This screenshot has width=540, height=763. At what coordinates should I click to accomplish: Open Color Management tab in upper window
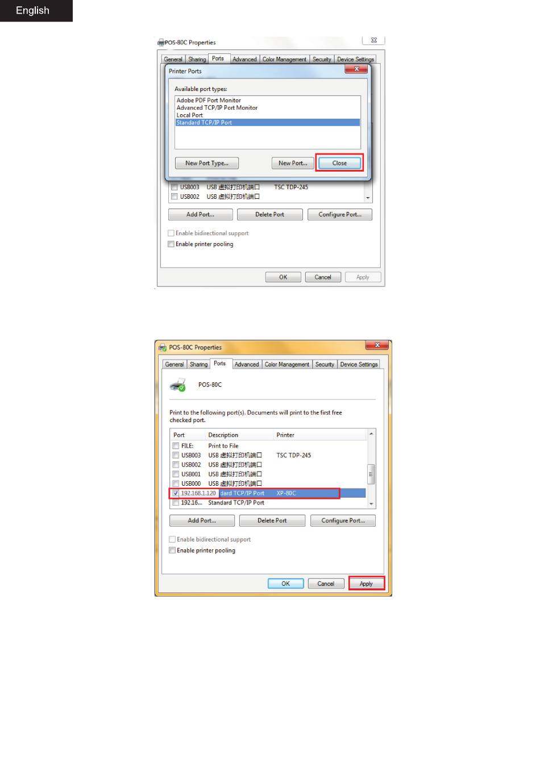point(284,59)
